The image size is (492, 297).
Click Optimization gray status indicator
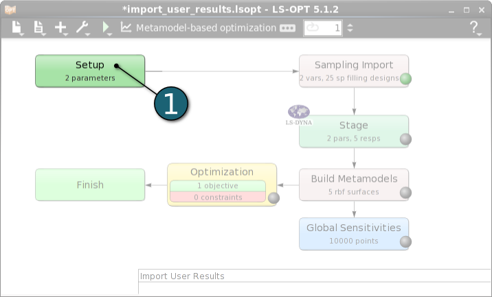pos(273,198)
